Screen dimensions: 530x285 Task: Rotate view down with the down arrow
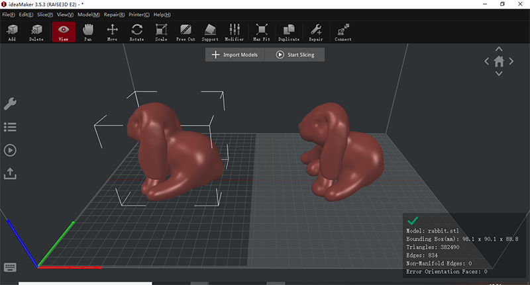pyautogui.click(x=499, y=73)
